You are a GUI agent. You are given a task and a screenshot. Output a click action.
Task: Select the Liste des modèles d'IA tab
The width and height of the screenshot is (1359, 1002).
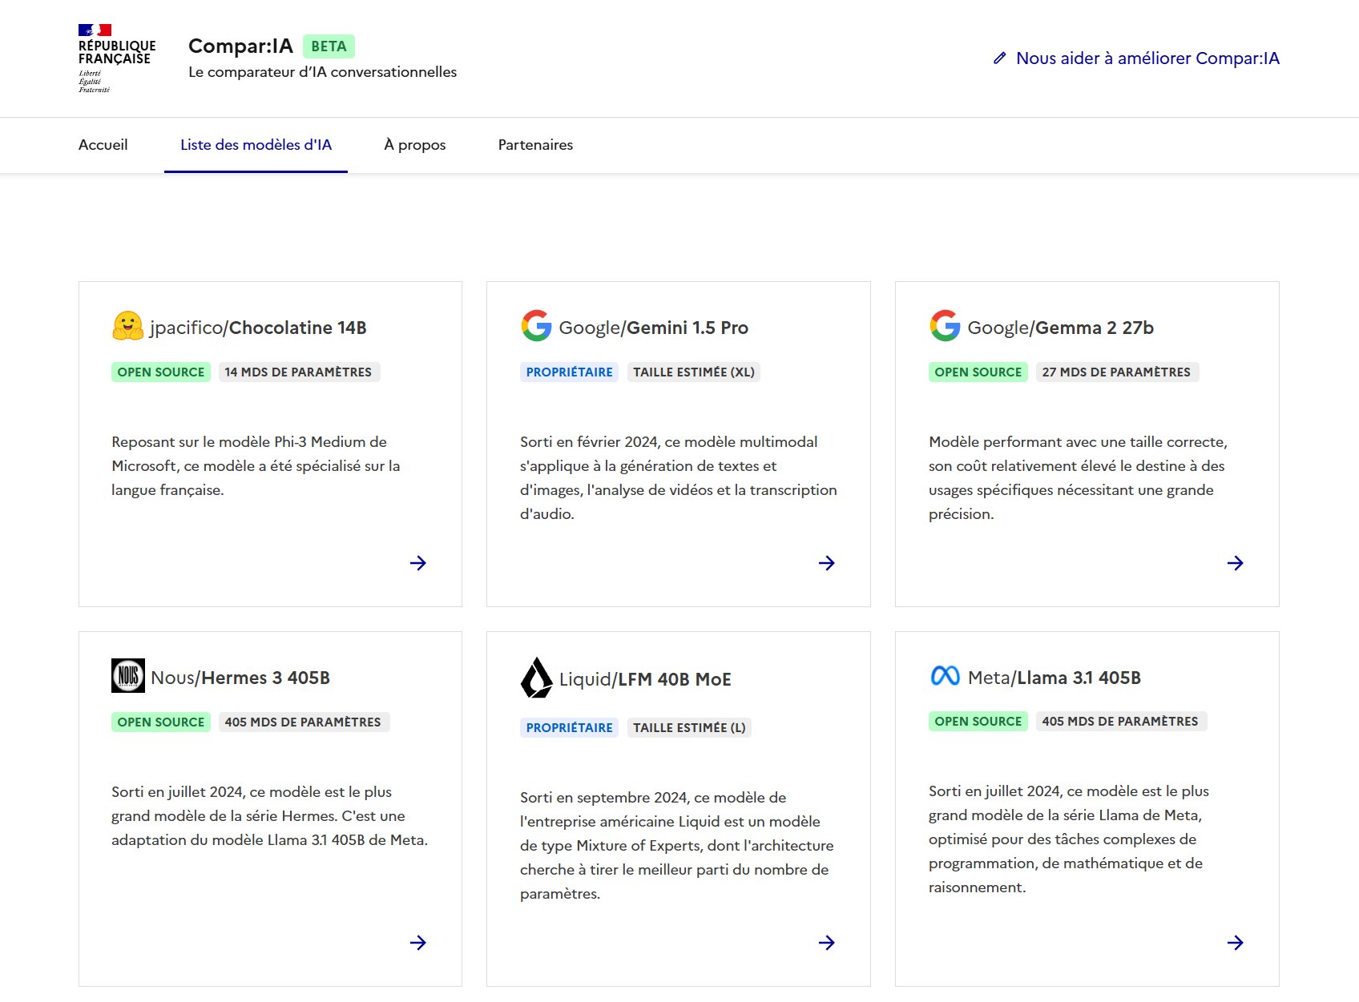coord(256,145)
